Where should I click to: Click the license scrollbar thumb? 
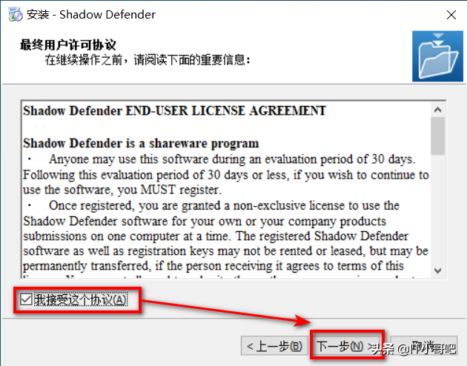click(x=437, y=136)
